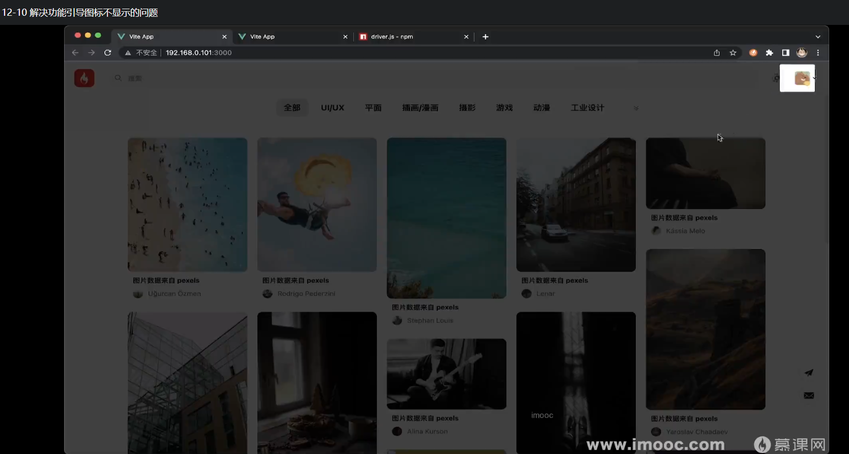The width and height of the screenshot is (849, 454).
Task: Click author name Stephan Louis
Action: click(x=430, y=321)
